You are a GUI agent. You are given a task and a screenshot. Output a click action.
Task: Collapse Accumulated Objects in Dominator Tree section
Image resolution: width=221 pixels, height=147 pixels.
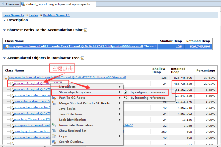click(5, 58)
